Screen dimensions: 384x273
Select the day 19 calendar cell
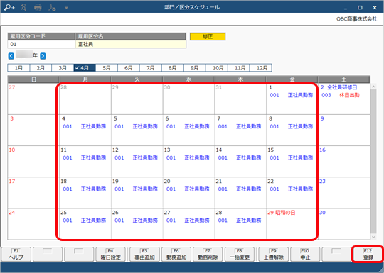pyautogui.click(x=137, y=193)
